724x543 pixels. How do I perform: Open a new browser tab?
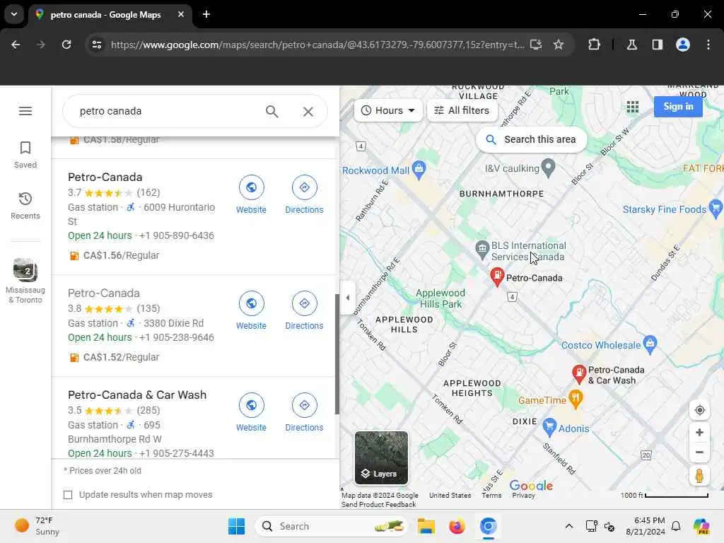[206, 14]
